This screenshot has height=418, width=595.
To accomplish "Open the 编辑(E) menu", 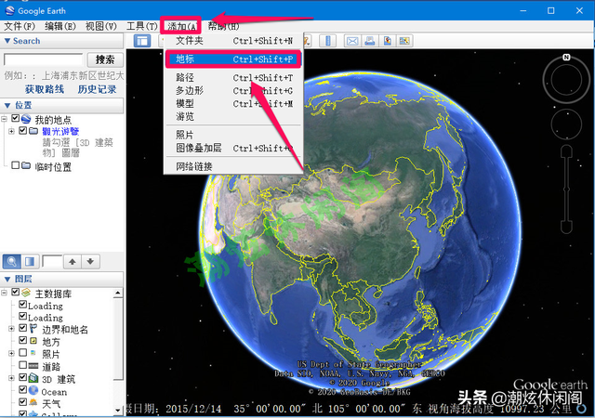I will 59,26.
